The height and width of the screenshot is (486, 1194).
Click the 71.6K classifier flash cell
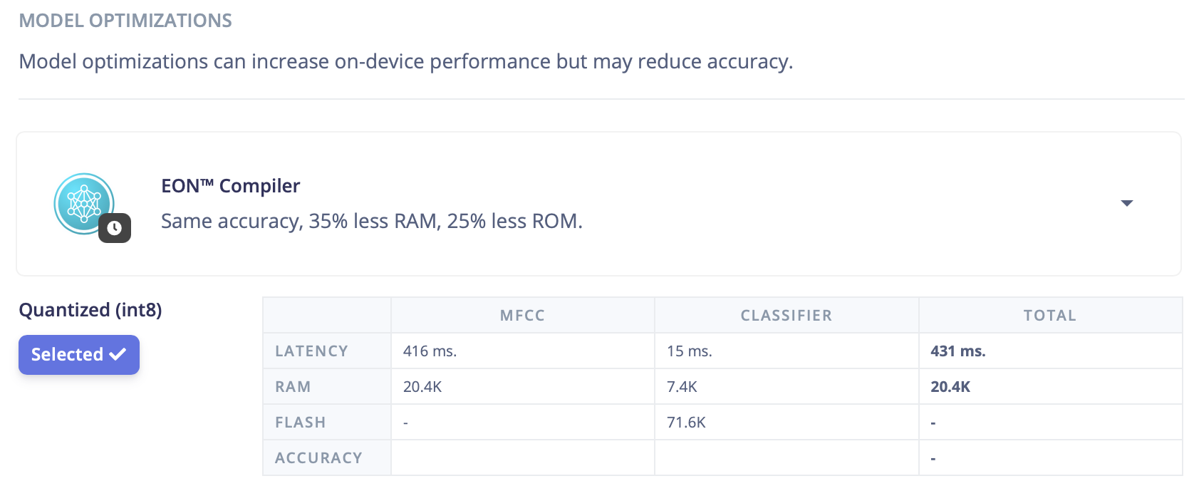point(685,423)
